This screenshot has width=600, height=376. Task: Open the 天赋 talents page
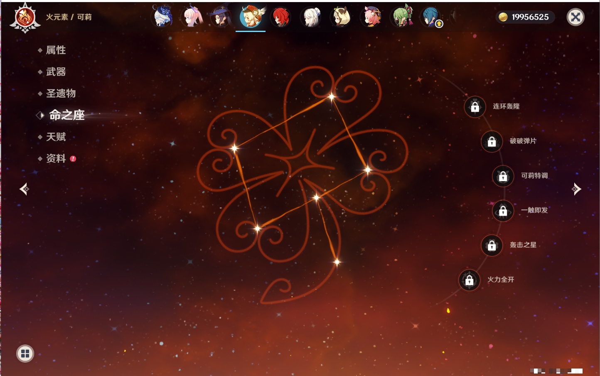point(56,137)
